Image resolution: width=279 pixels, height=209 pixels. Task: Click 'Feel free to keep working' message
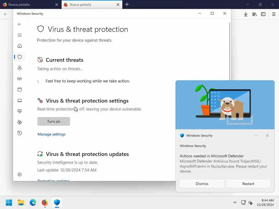point(88,81)
